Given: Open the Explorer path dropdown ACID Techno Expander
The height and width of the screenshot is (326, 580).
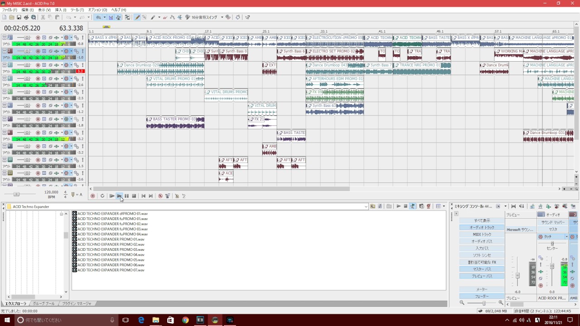Looking at the screenshot, I should [366, 206].
